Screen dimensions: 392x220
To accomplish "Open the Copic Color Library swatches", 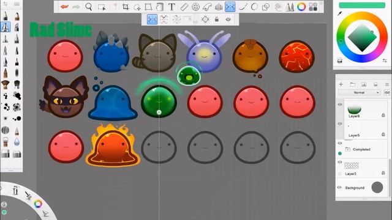I will click(313, 7).
